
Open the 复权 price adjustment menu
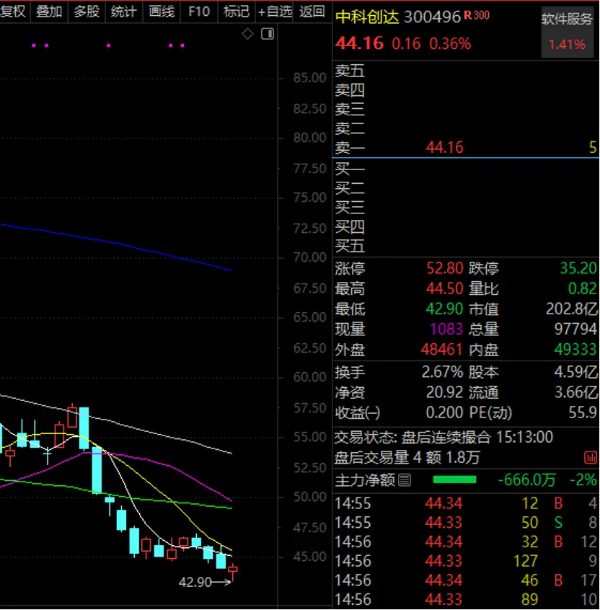coord(13,12)
